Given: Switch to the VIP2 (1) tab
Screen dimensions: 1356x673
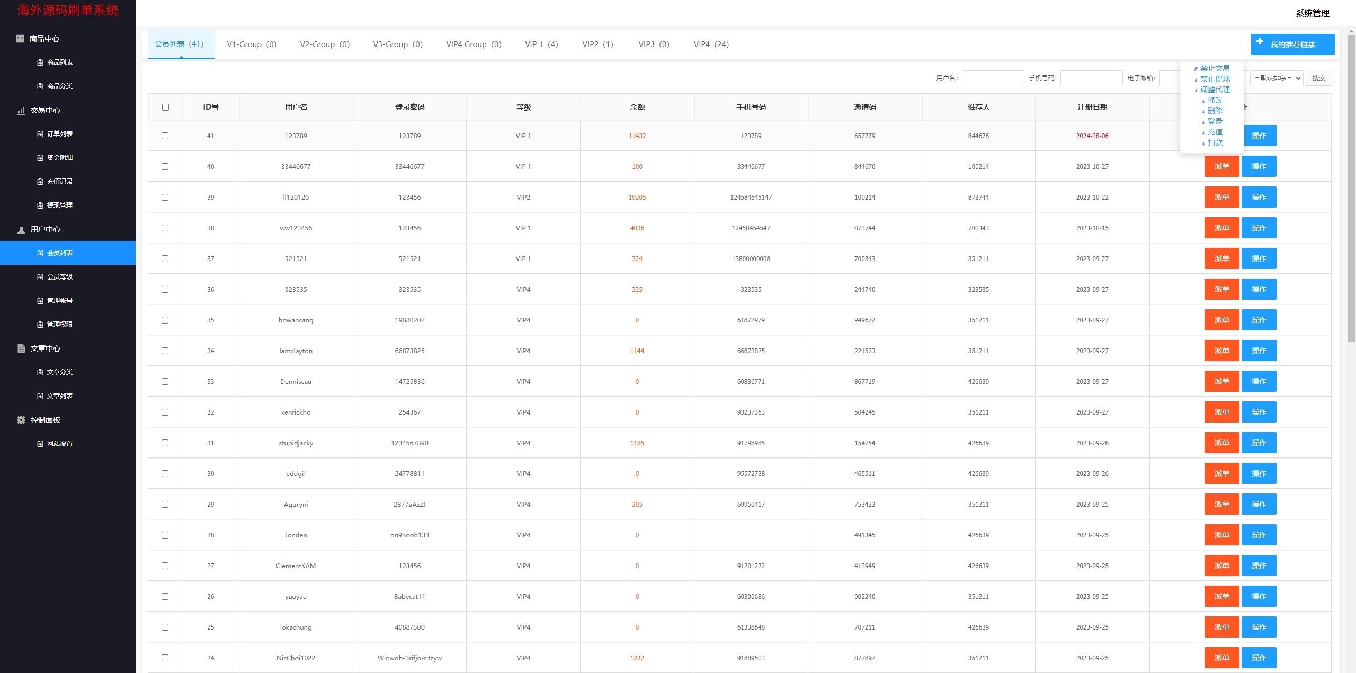Looking at the screenshot, I should click(x=597, y=44).
